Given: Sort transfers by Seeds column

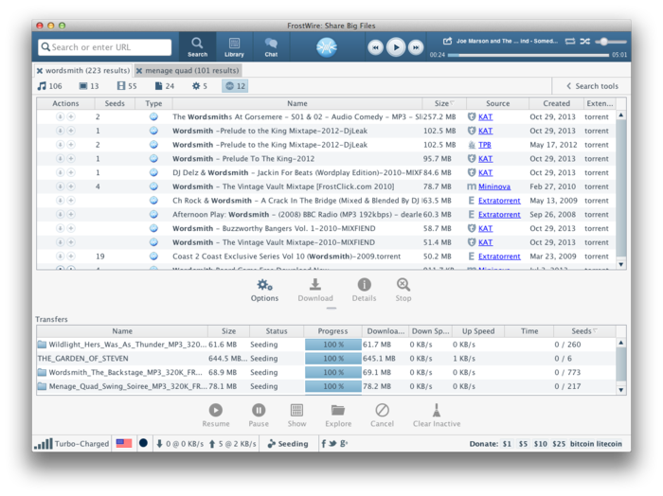Looking at the screenshot, I should tap(584, 330).
